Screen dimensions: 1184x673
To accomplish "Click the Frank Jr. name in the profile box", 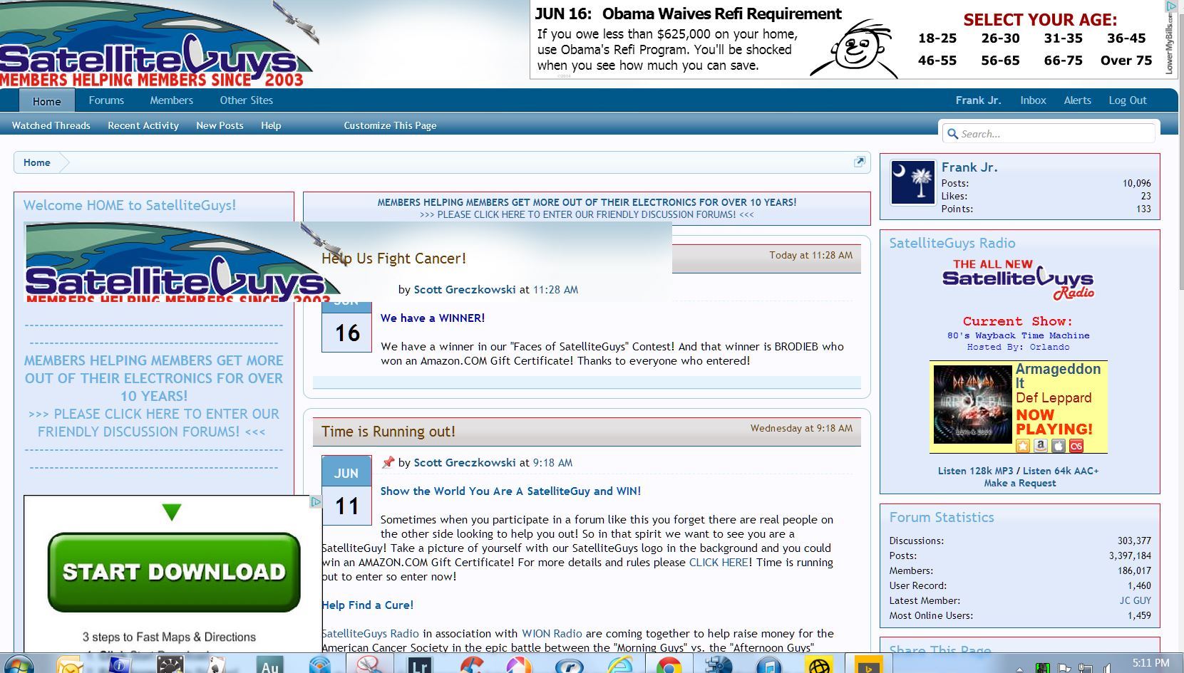I will 969,167.
